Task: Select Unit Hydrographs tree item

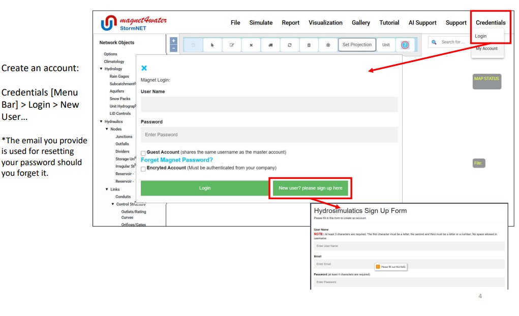Action: 123,106
